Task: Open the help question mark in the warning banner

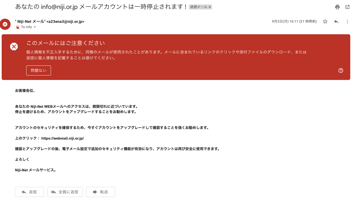Action: pyautogui.click(x=341, y=70)
